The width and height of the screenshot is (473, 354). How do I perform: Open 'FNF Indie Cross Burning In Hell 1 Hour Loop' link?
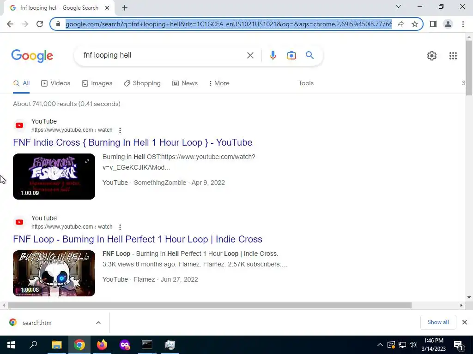tap(133, 142)
